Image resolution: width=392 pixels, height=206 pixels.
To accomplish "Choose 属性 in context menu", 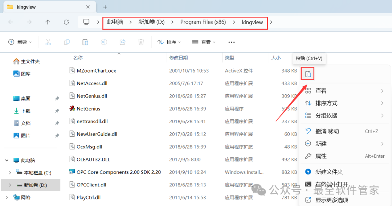I will [x=344, y=156].
